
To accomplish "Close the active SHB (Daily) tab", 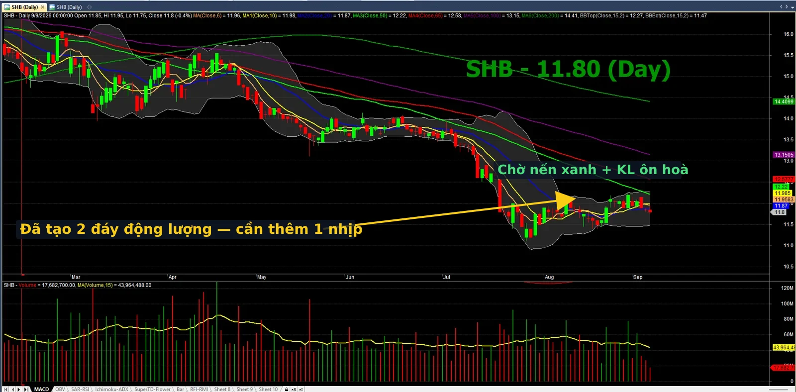I will point(43,7).
